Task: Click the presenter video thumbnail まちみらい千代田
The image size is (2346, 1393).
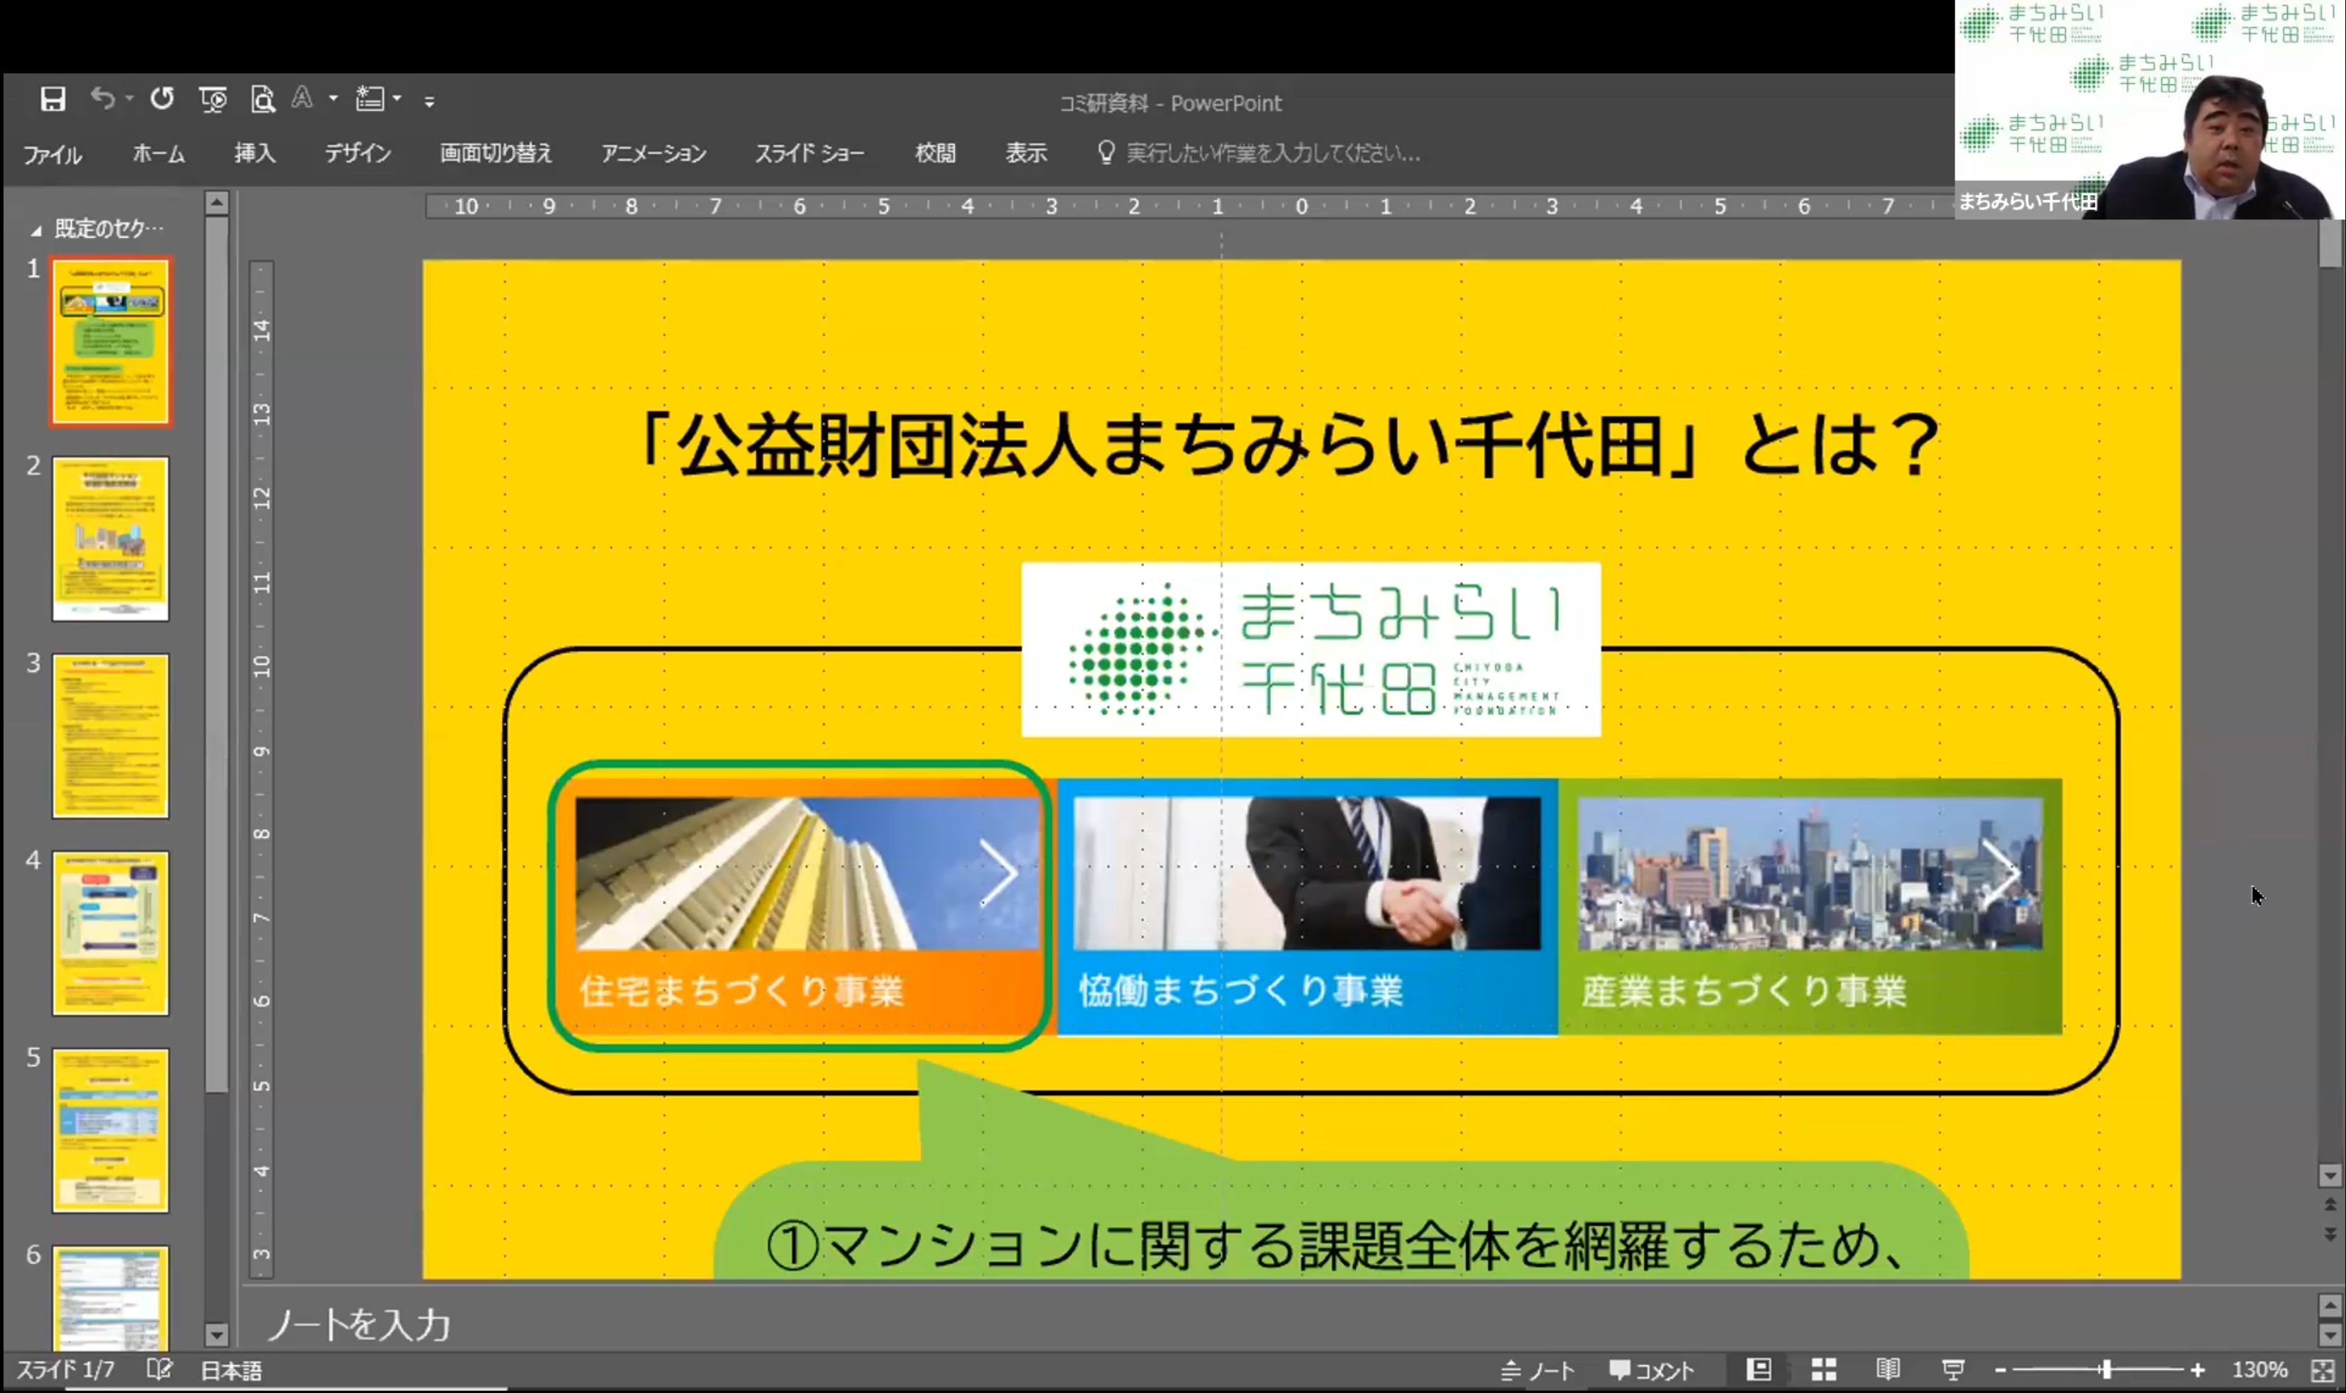Action: click(2150, 110)
